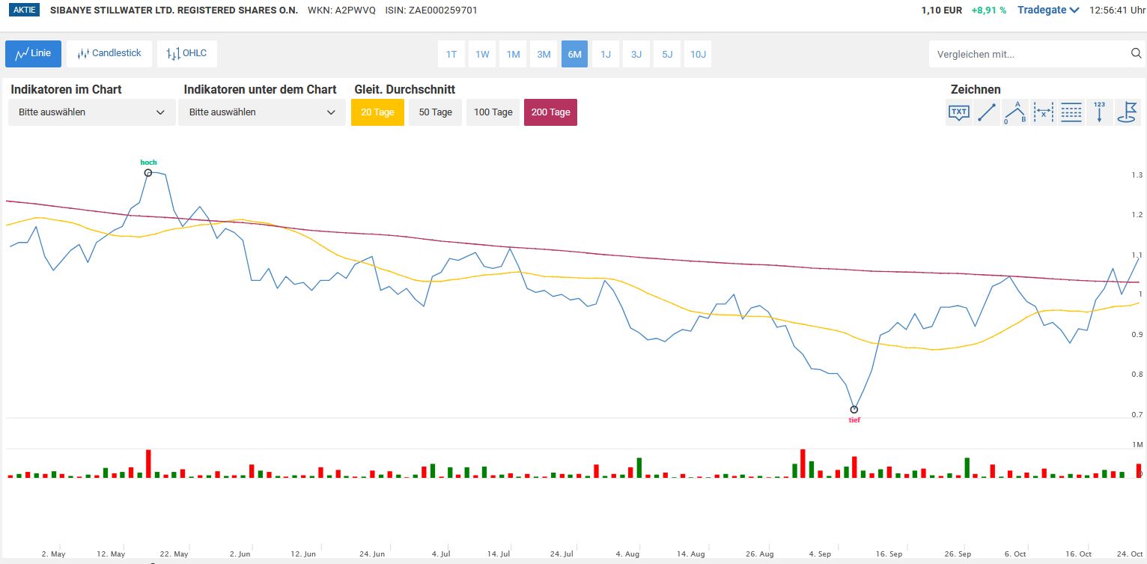Switch to OHLC chart type
The image size is (1147, 564).
coord(187,54)
